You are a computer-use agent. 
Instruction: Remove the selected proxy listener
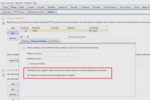(x=12, y=38)
